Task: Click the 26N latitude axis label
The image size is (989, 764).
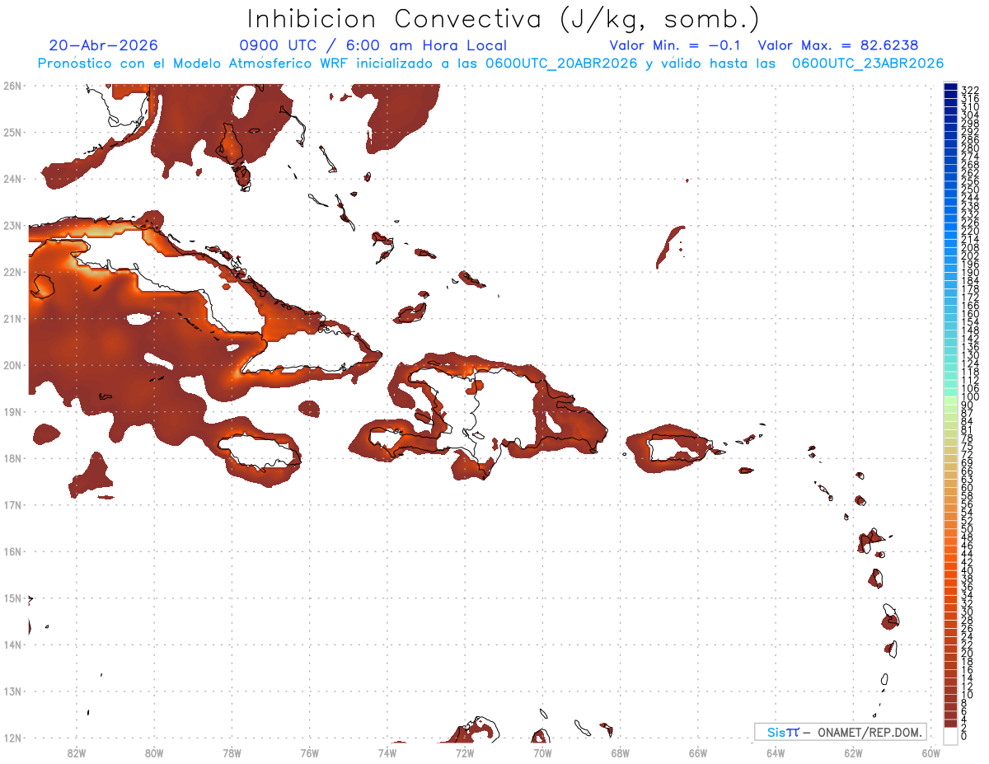Action: (12, 85)
